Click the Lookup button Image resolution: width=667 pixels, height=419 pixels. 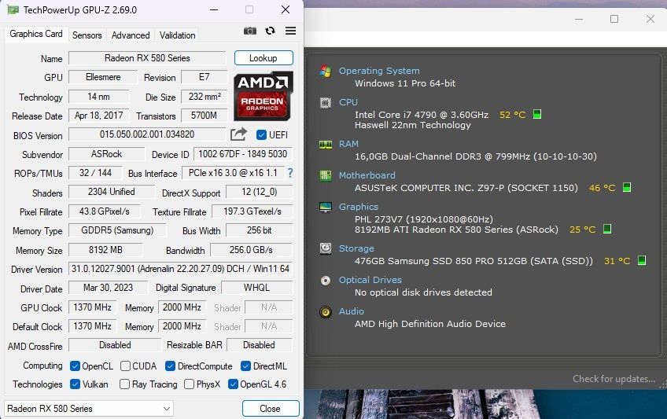263,58
